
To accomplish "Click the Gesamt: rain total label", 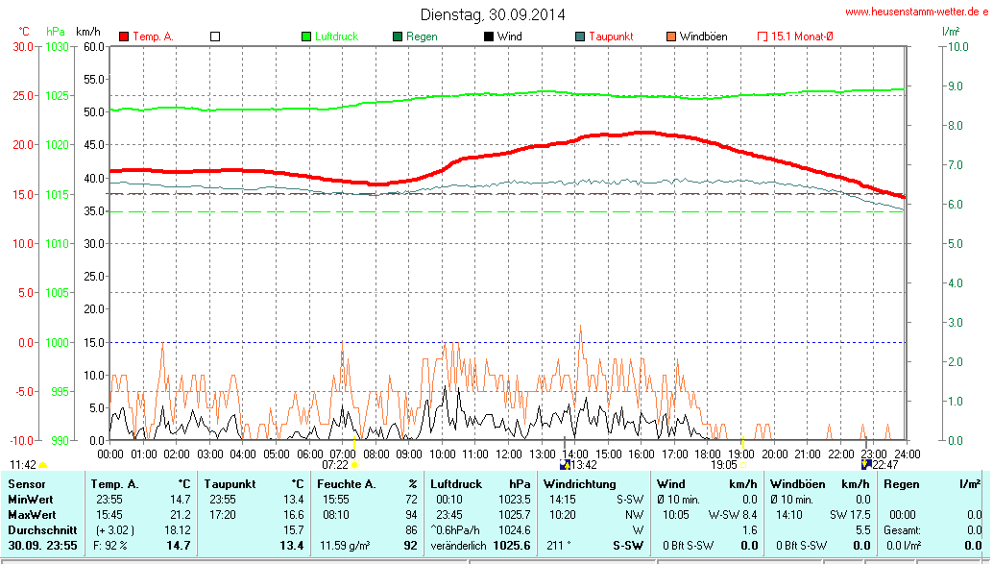I will coord(902,529).
